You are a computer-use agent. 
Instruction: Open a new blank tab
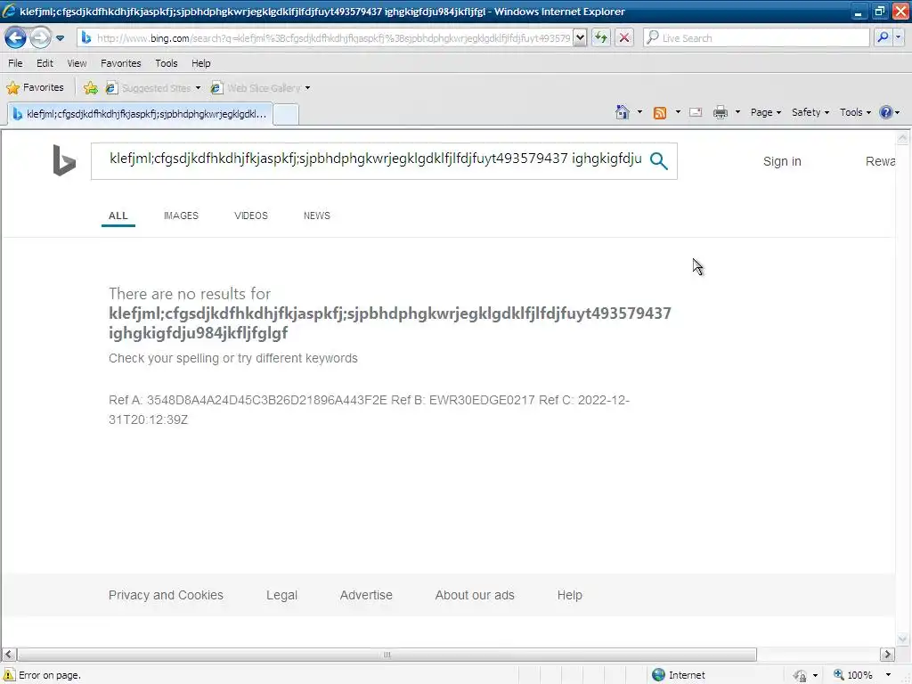286,115
